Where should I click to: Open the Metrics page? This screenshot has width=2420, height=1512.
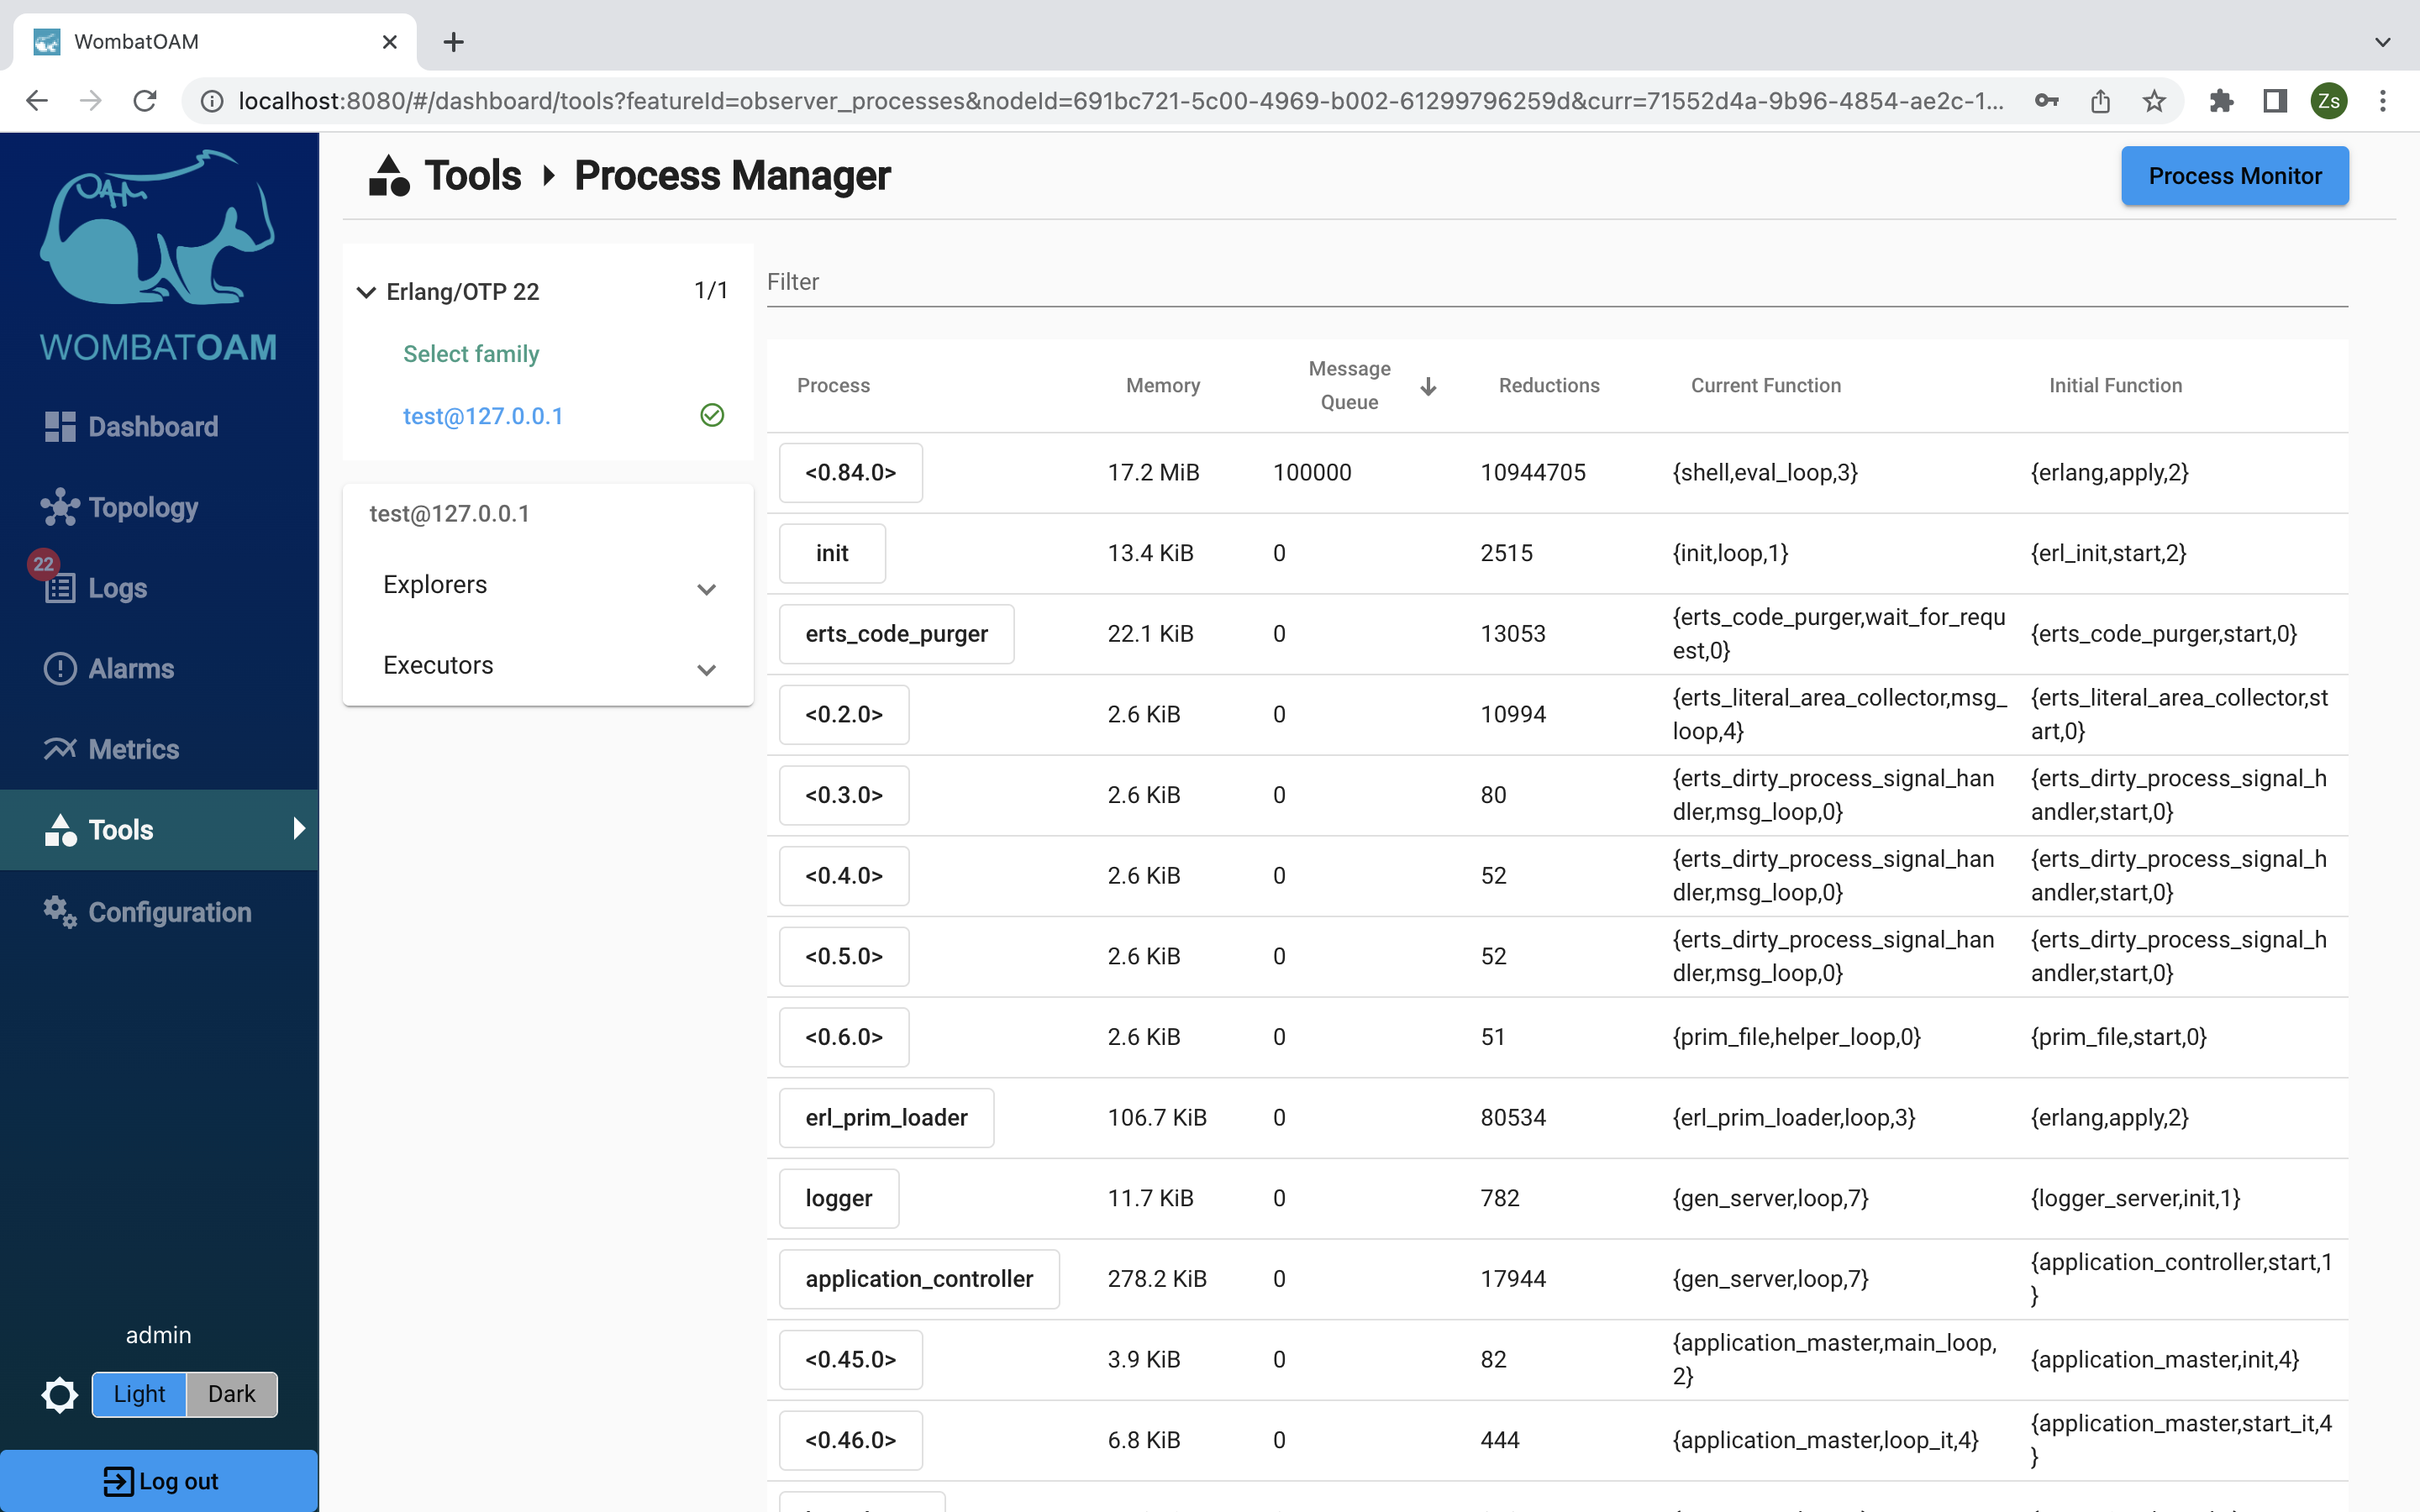111,749
